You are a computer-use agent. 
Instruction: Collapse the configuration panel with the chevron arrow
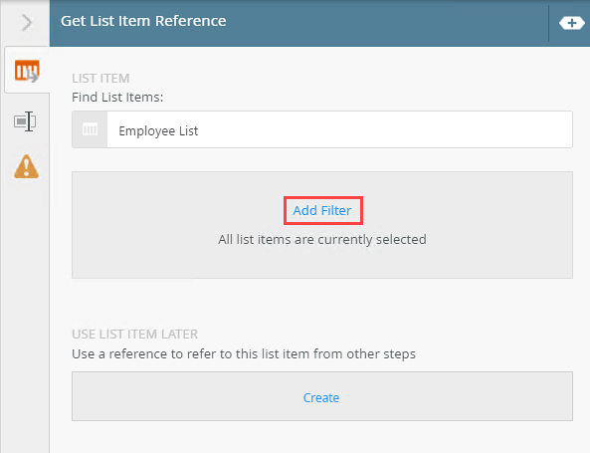[x=26, y=23]
